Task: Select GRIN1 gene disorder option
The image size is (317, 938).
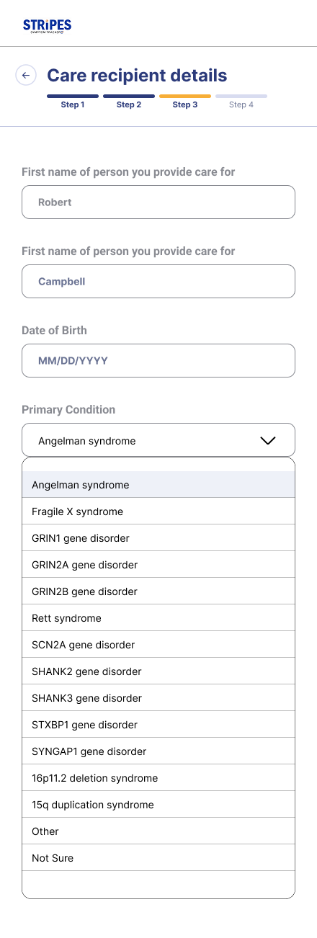Action: click(158, 538)
